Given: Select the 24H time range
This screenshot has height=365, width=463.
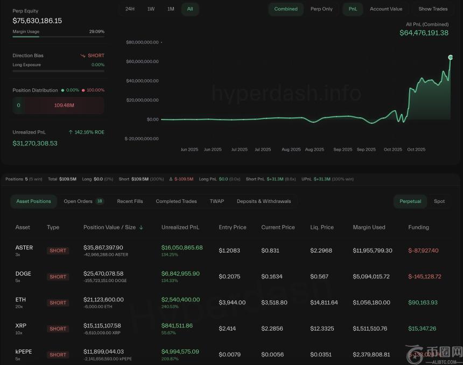Looking at the screenshot, I should [130, 9].
